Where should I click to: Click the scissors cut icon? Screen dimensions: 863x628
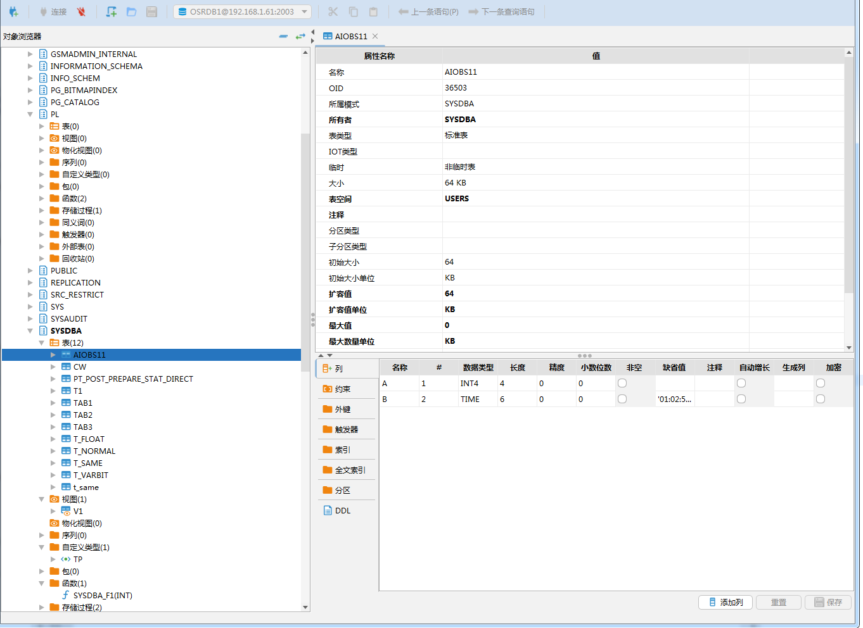coord(333,12)
